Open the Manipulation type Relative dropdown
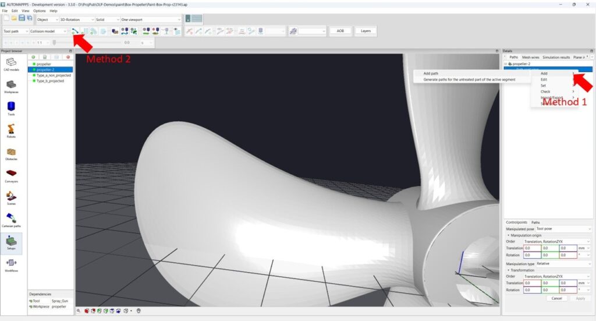Image resolution: width=596 pixels, height=321 pixels. [x=563, y=263]
